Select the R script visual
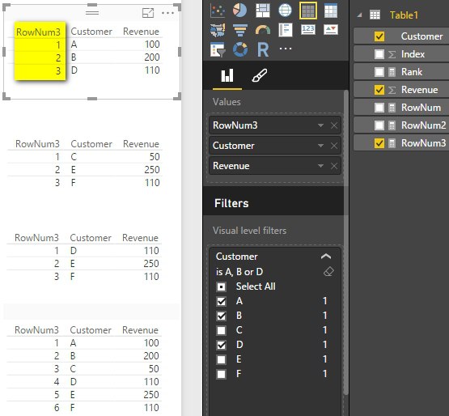This screenshot has height=416, width=449. (x=263, y=49)
